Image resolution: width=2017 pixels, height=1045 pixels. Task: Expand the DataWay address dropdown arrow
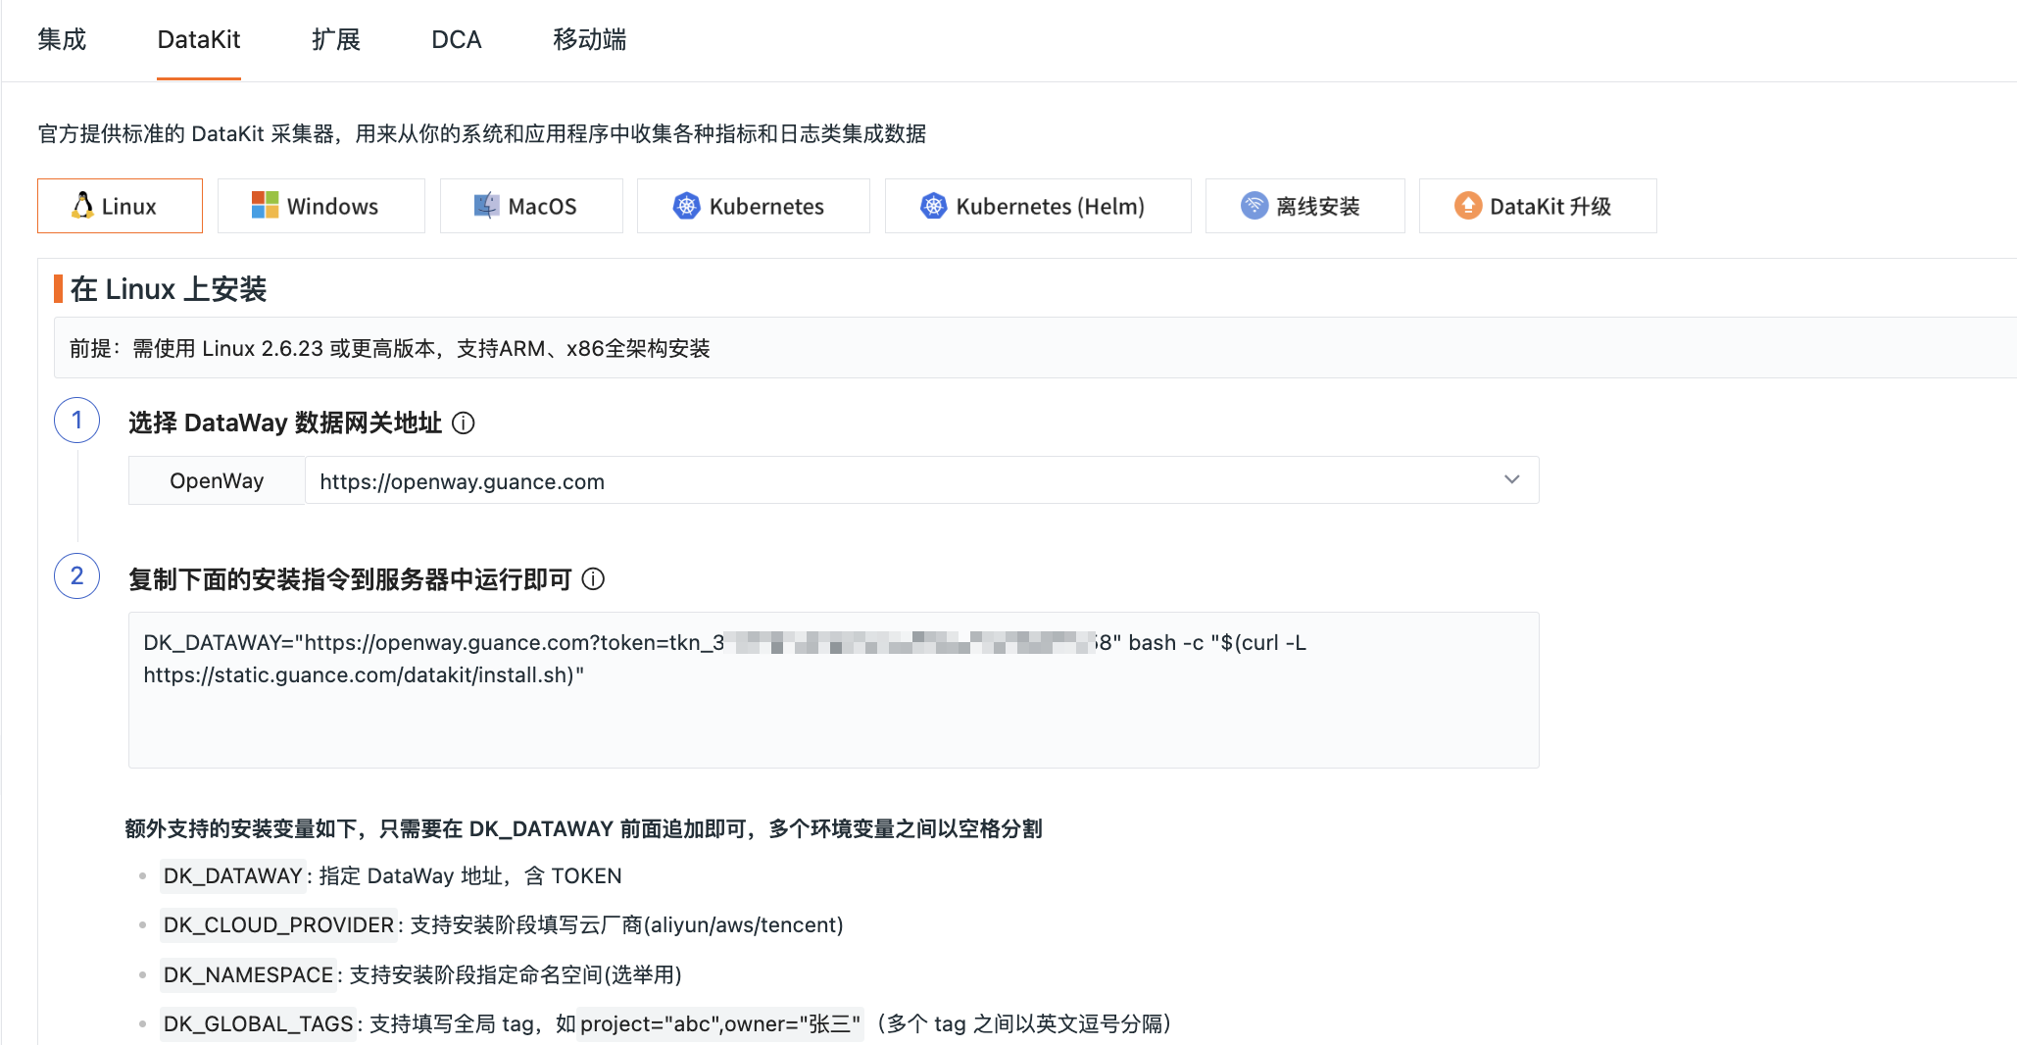(x=1512, y=480)
